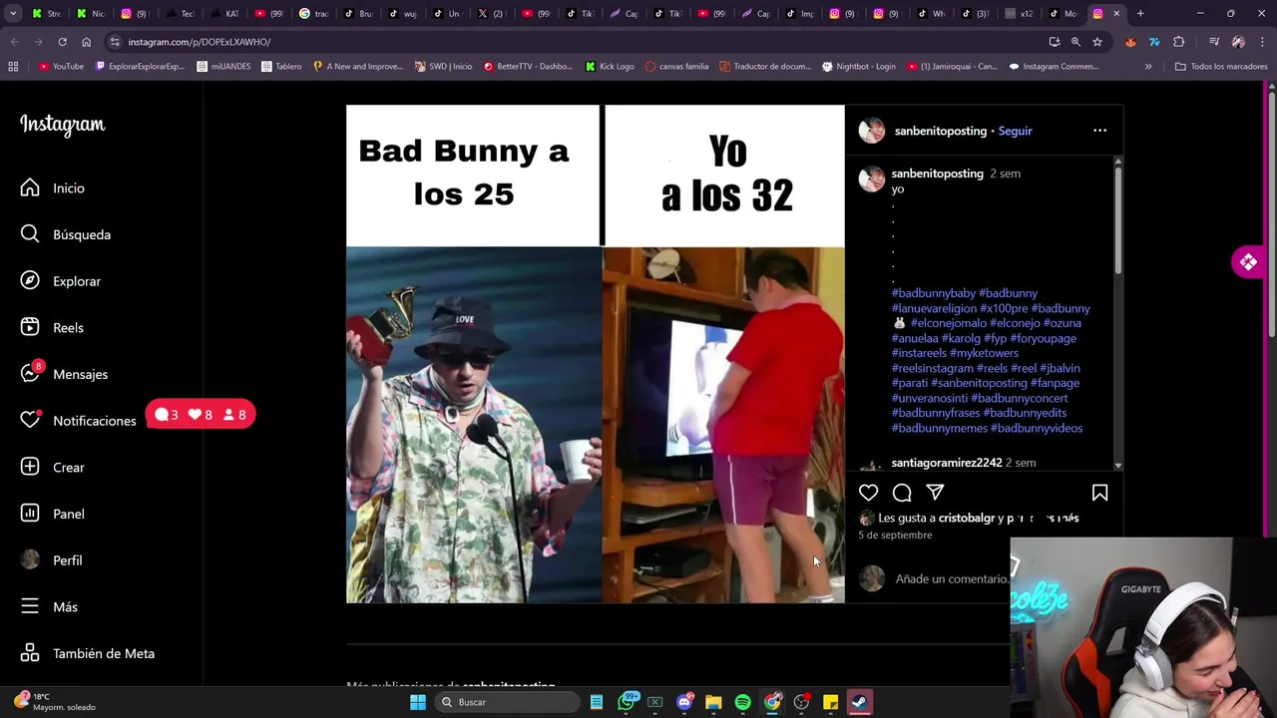Click sanbenitoposting header avatar

872,131
